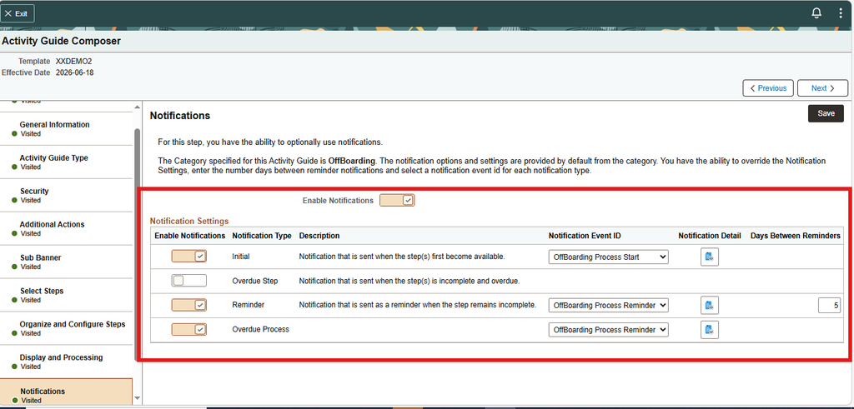Click the template name XXDEMO2
Viewport: 854px width, 409px height.
click(x=73, y=62)
